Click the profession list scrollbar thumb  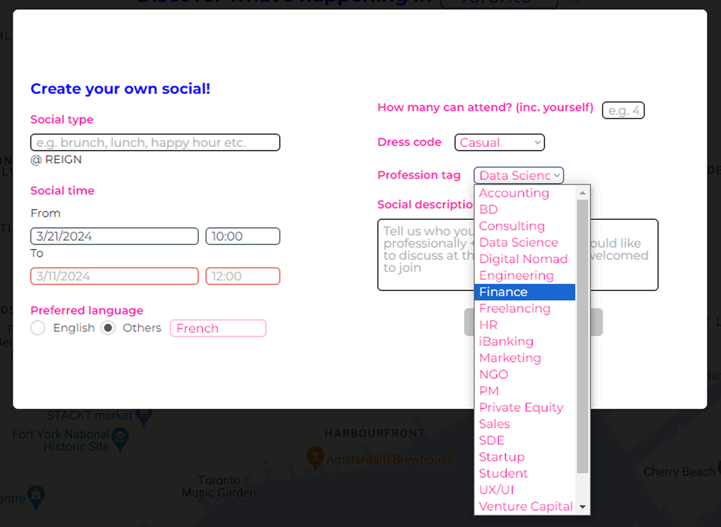point(583,336)
